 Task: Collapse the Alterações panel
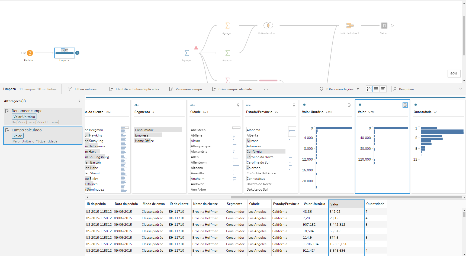click(79, 101)
